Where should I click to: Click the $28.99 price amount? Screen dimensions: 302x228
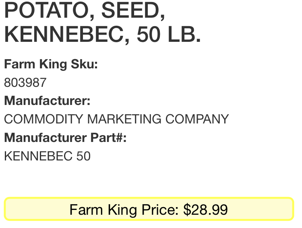coord(205,210)
